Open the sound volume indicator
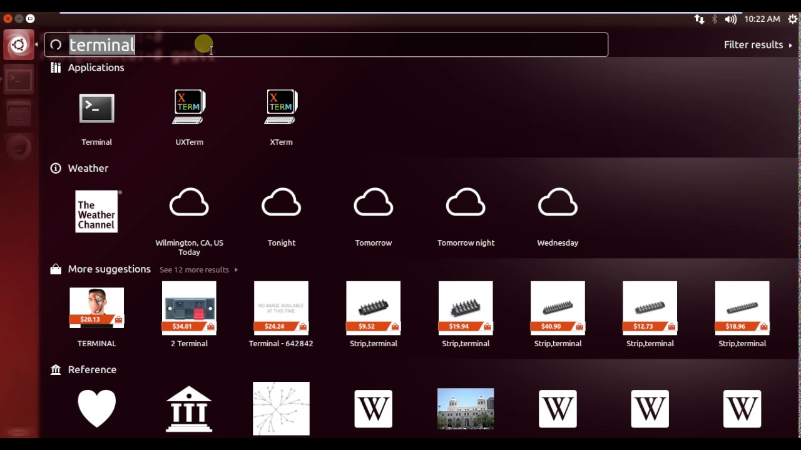 [x=730, y=19]
